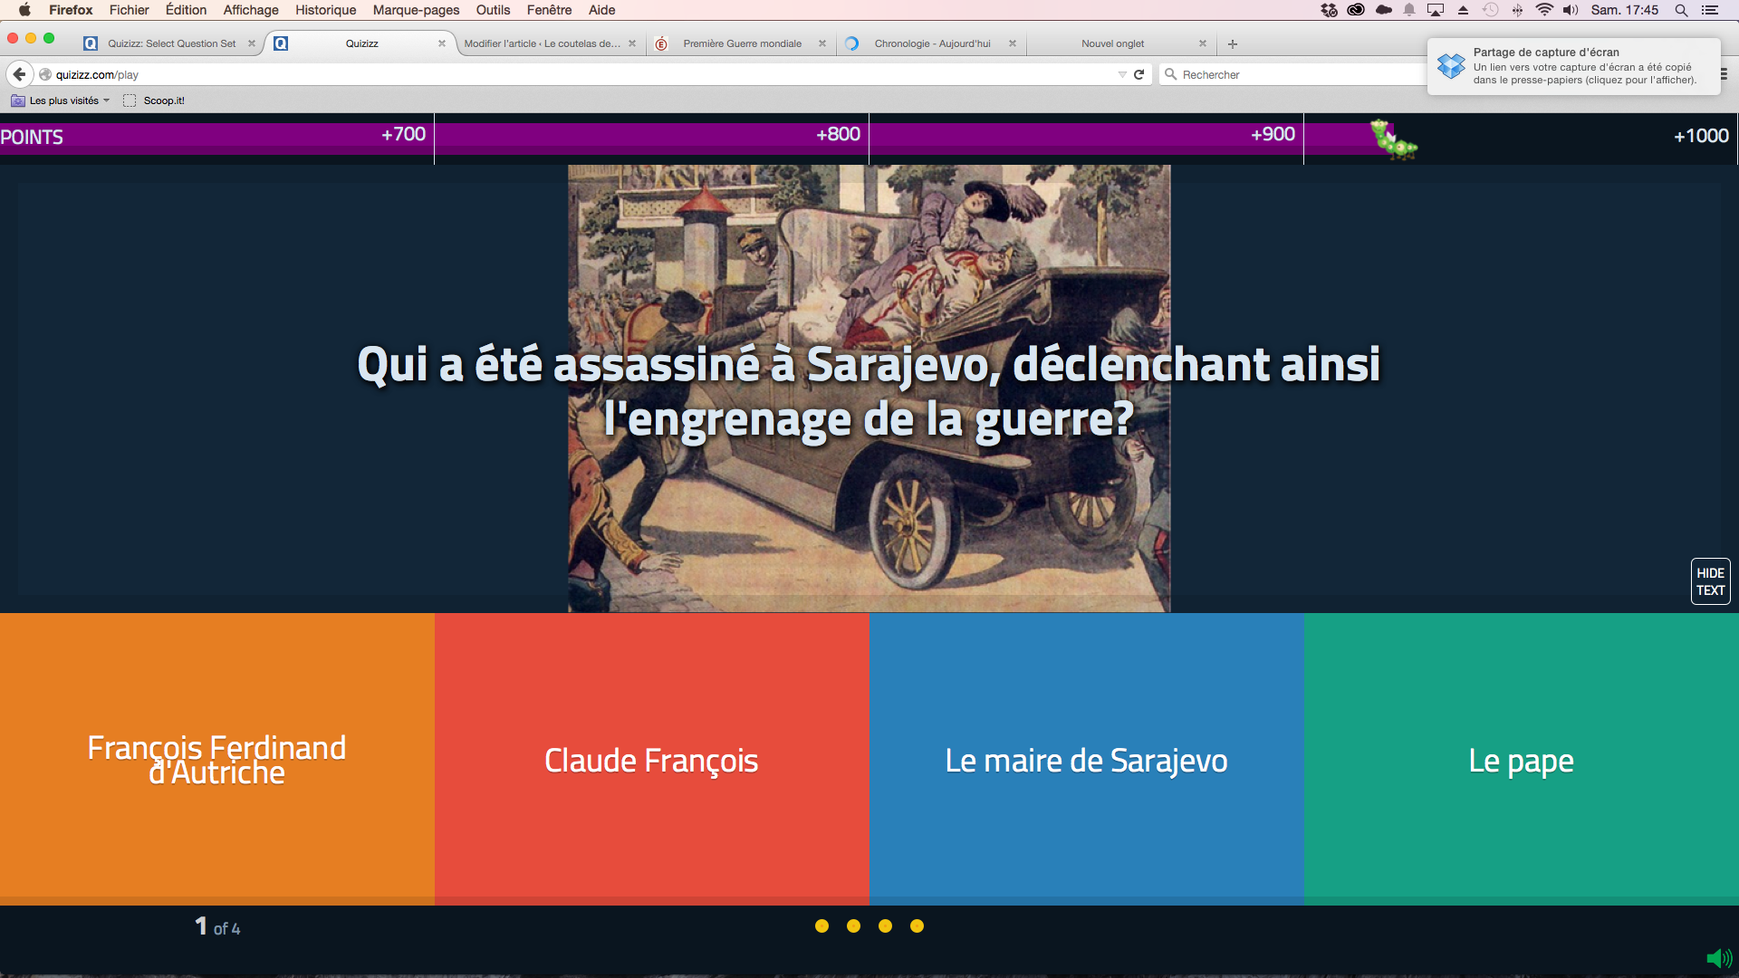1739x978 pixels.
Task: Switch to Quizizz: Select Question Set tab
Action: [x=169, y=43]
